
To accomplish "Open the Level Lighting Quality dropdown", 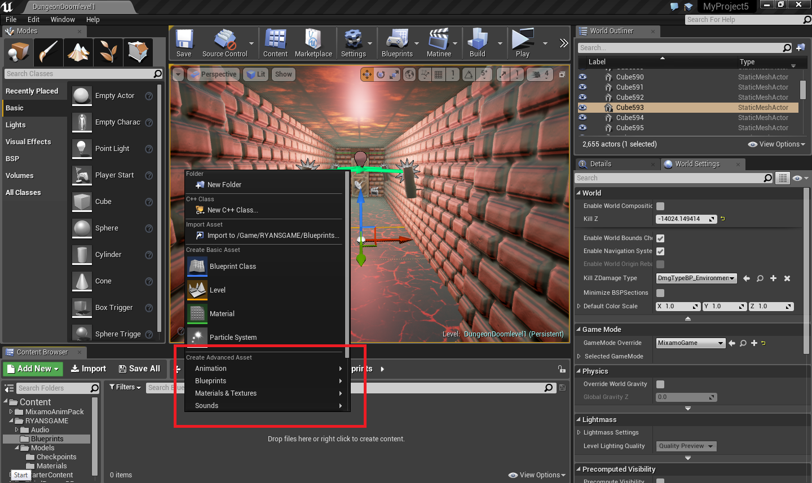I will [686, 446].
